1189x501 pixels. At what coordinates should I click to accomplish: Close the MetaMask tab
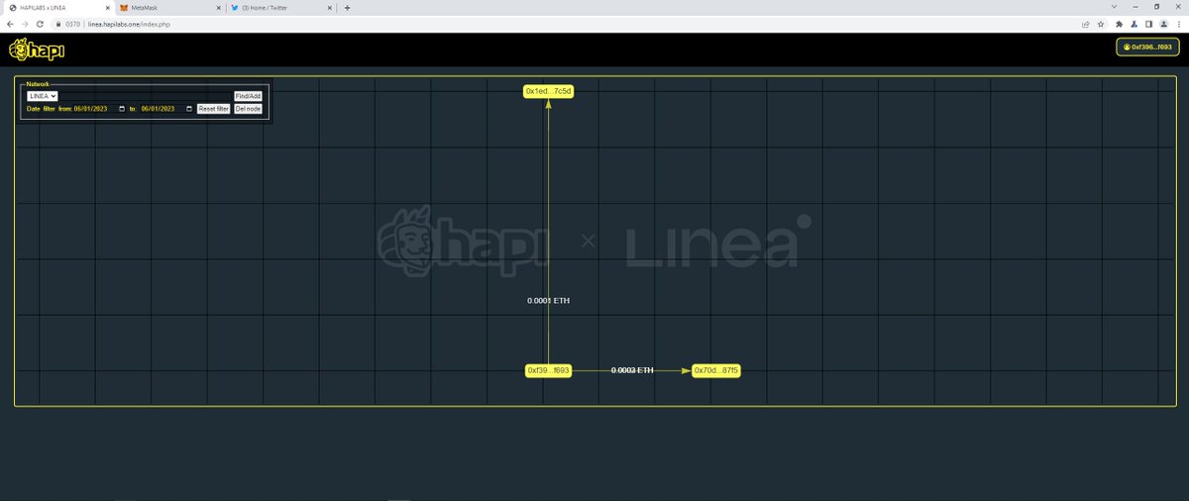tap(218, 7)
